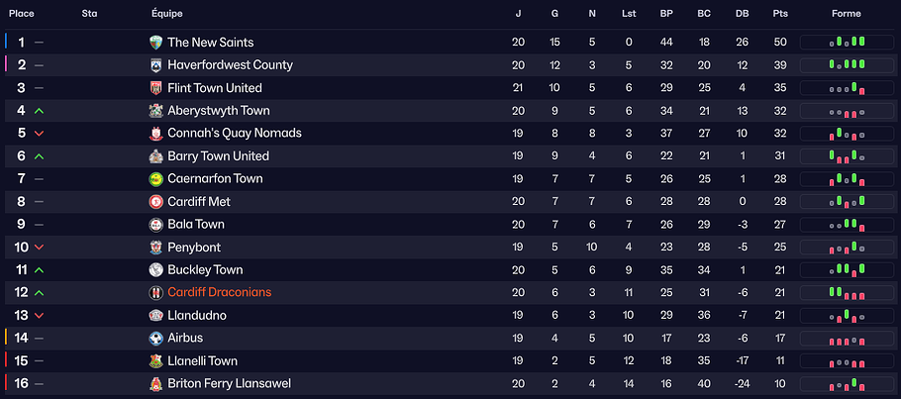This screenshot has height=399, width=901.
Task: Click Flint Town United crest icon
Action: coord(155,88)
